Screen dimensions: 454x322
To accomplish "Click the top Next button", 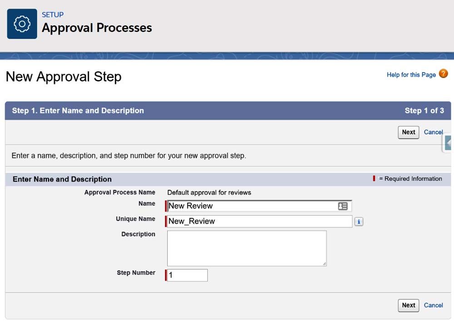I will coord(408,132).
